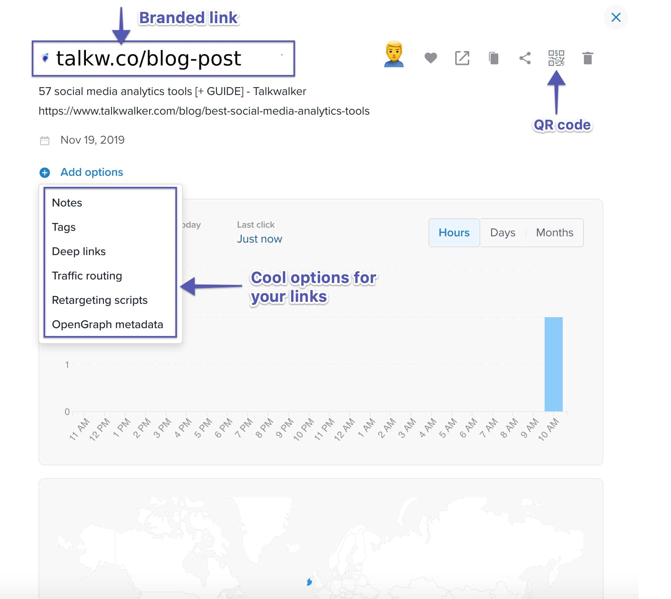Click the plus icon next to Add options

pos(44,172)
